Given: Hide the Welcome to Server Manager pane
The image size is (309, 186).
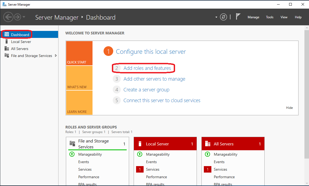Looking at the screenshot, I should (289, 108).
